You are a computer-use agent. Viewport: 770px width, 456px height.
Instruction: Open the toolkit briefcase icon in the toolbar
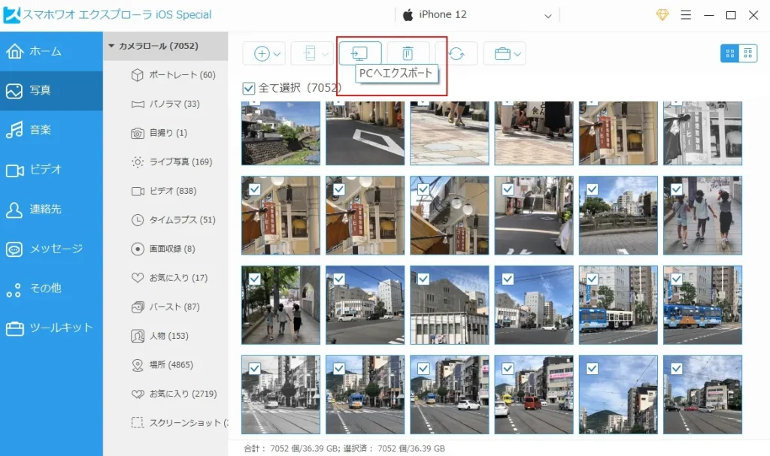pos(502,53)
